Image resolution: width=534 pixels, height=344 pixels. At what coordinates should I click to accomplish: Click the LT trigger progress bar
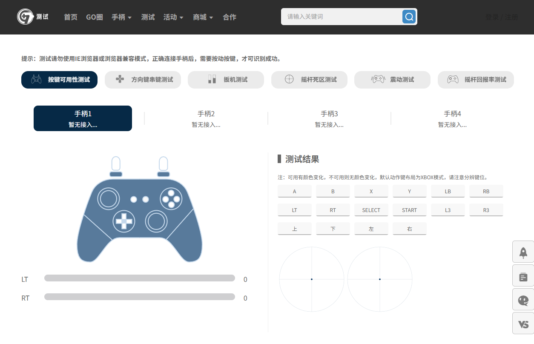[x=140, y=278]
